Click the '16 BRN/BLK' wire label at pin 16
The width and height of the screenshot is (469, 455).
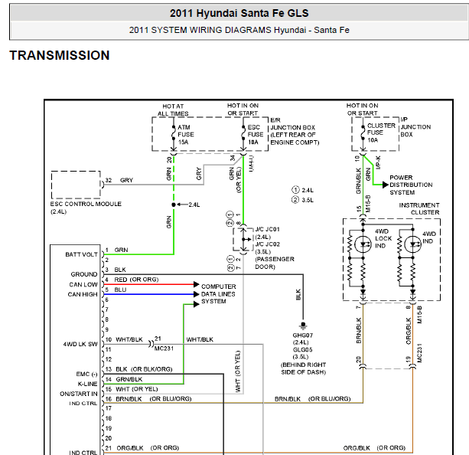click(x=123, y=399)
